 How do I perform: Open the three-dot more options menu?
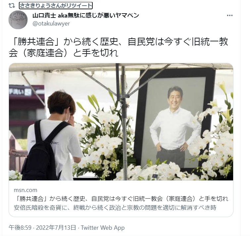point(229,16)
